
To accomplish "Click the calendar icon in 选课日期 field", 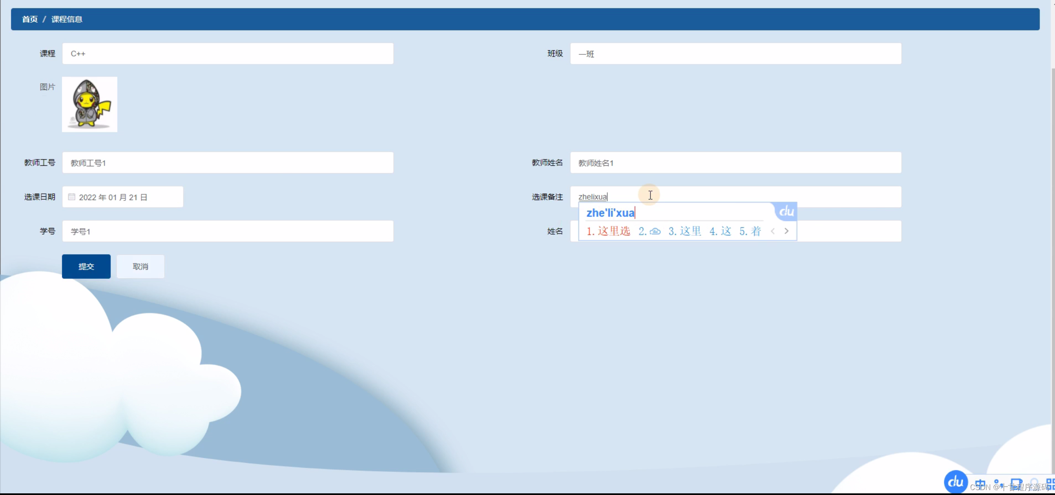I will 72,197.
